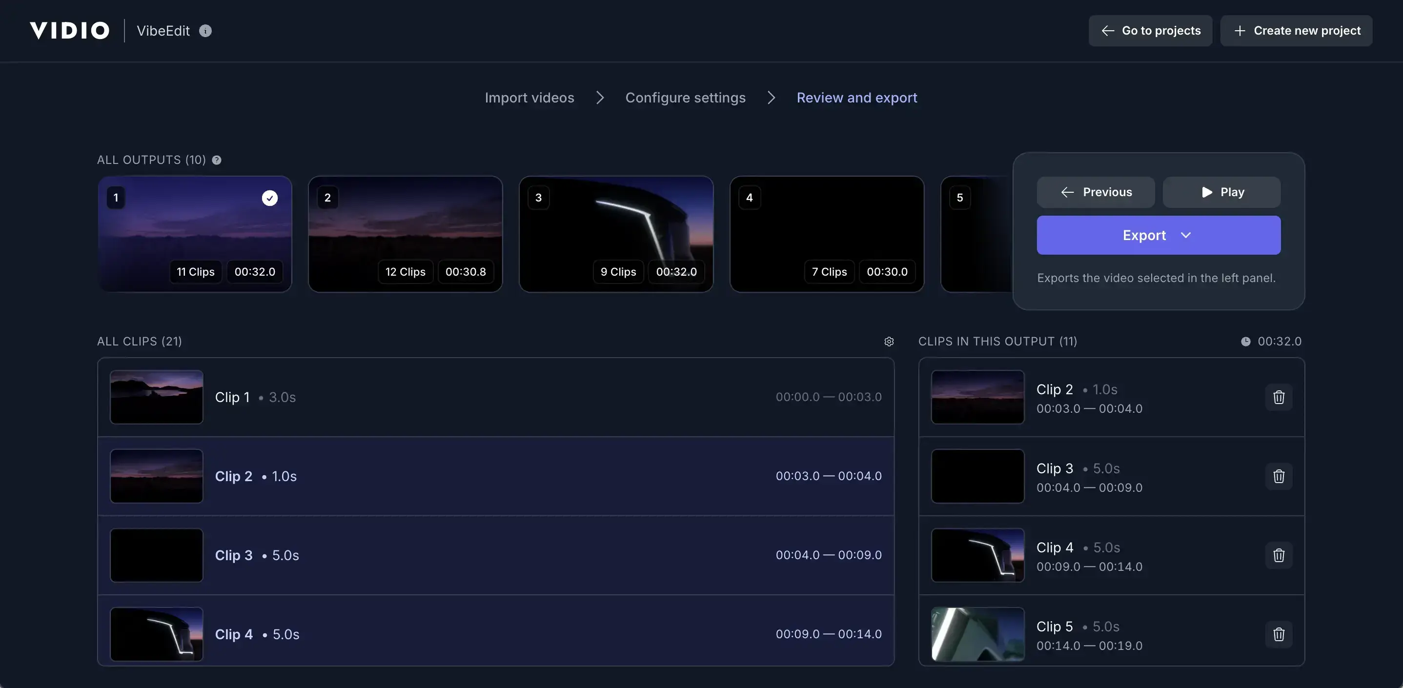Screen dimensions: 1403x688
Task: Open the settings gear above All Clips list
Action: (x=889, y=342)
